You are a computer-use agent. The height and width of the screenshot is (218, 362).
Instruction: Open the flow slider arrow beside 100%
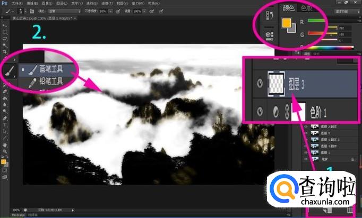click(x=144, y=11)
